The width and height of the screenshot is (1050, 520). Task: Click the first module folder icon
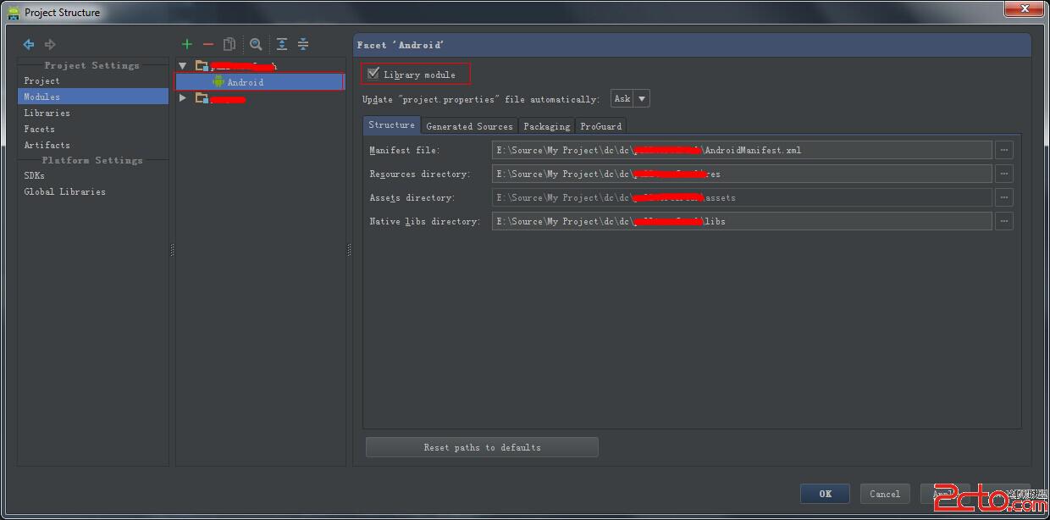202,65
